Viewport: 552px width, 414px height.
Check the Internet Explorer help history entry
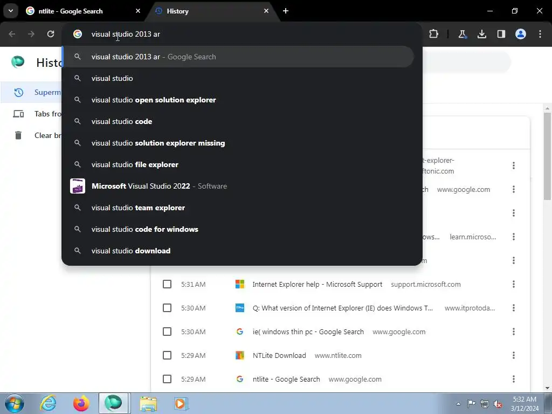pyautogui.click(x=167, y=284)
